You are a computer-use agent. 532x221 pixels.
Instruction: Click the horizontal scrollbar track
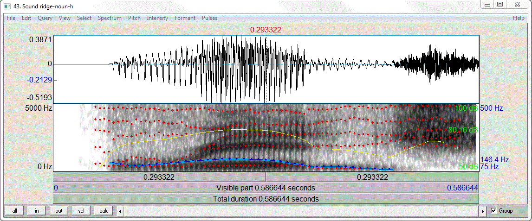302,211
